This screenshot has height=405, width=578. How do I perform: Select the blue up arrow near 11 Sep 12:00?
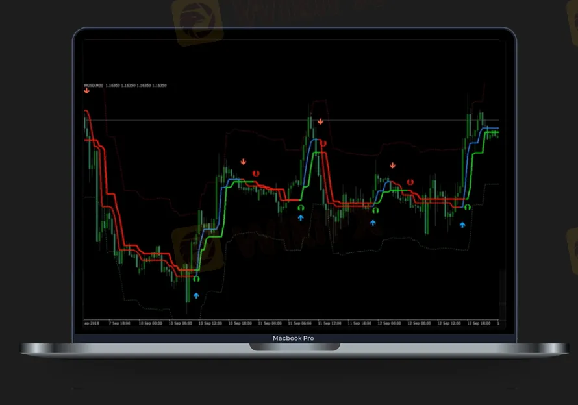pos(371,223)
